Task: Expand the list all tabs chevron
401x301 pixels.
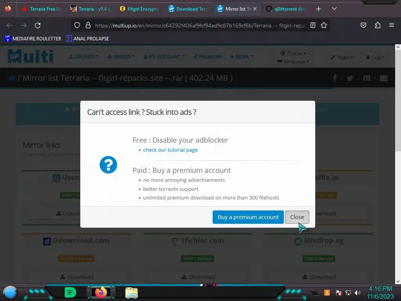Action: point(334,9)
